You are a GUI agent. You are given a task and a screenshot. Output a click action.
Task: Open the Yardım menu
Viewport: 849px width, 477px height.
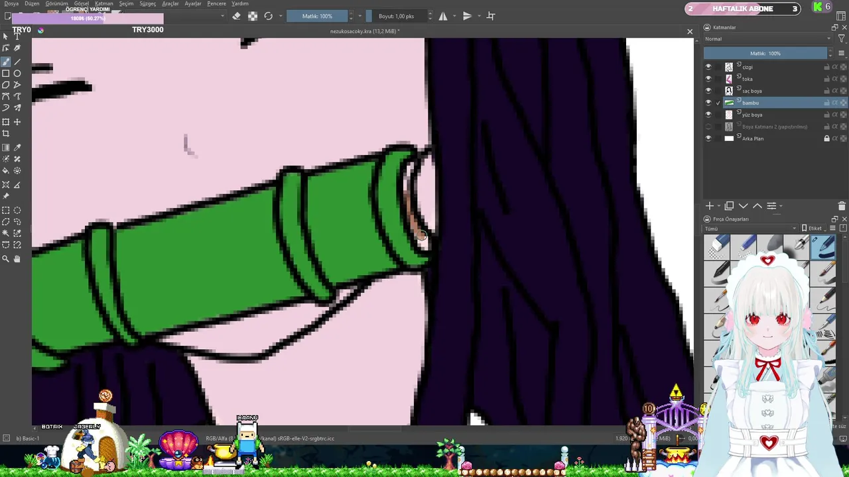[x=240, y=4]
